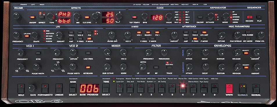Turn the master Volume knob

17,17
